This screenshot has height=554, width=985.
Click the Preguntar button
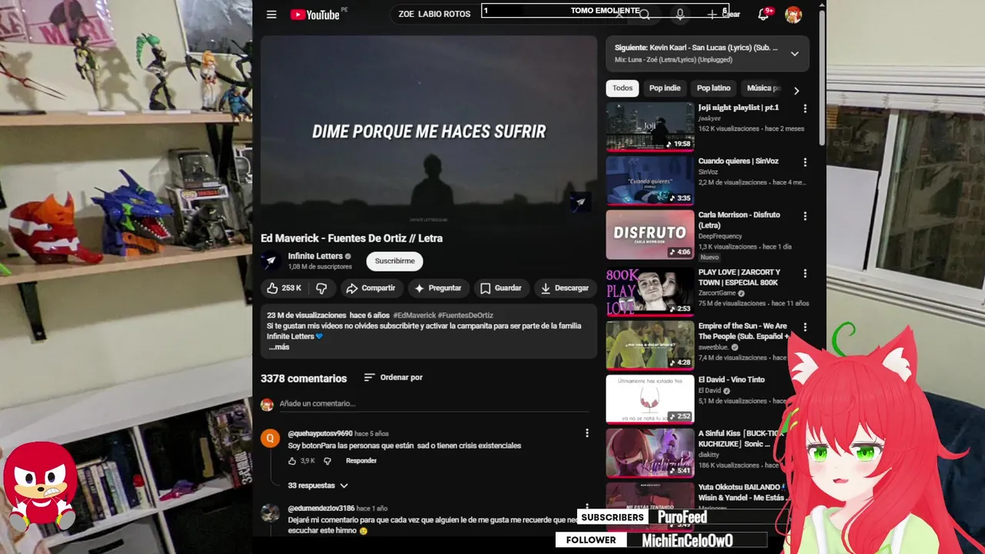point(438,288)
